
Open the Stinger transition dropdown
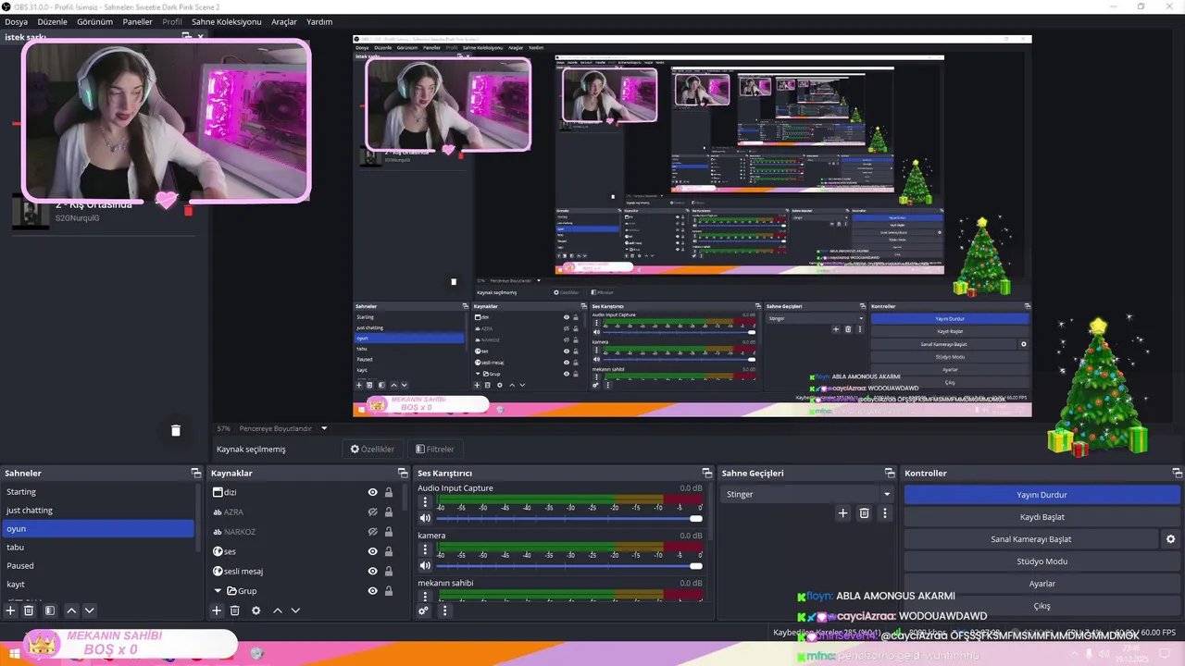point(808,494)
